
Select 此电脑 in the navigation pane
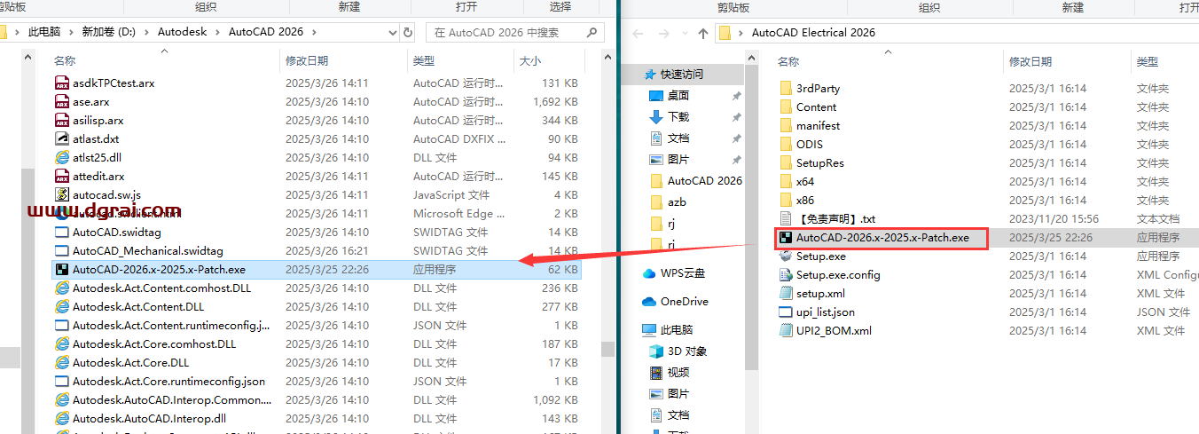[678, 330]
